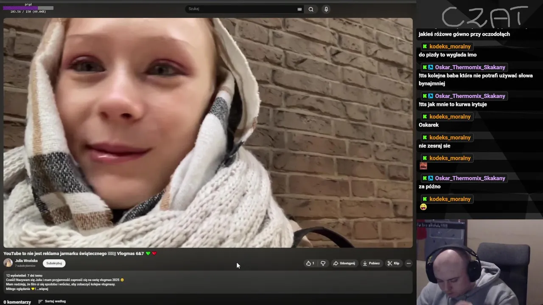This screenshot has width=543, height=305.
Task: Click chat message 'Oskarek'
Action: pos(428,125)
